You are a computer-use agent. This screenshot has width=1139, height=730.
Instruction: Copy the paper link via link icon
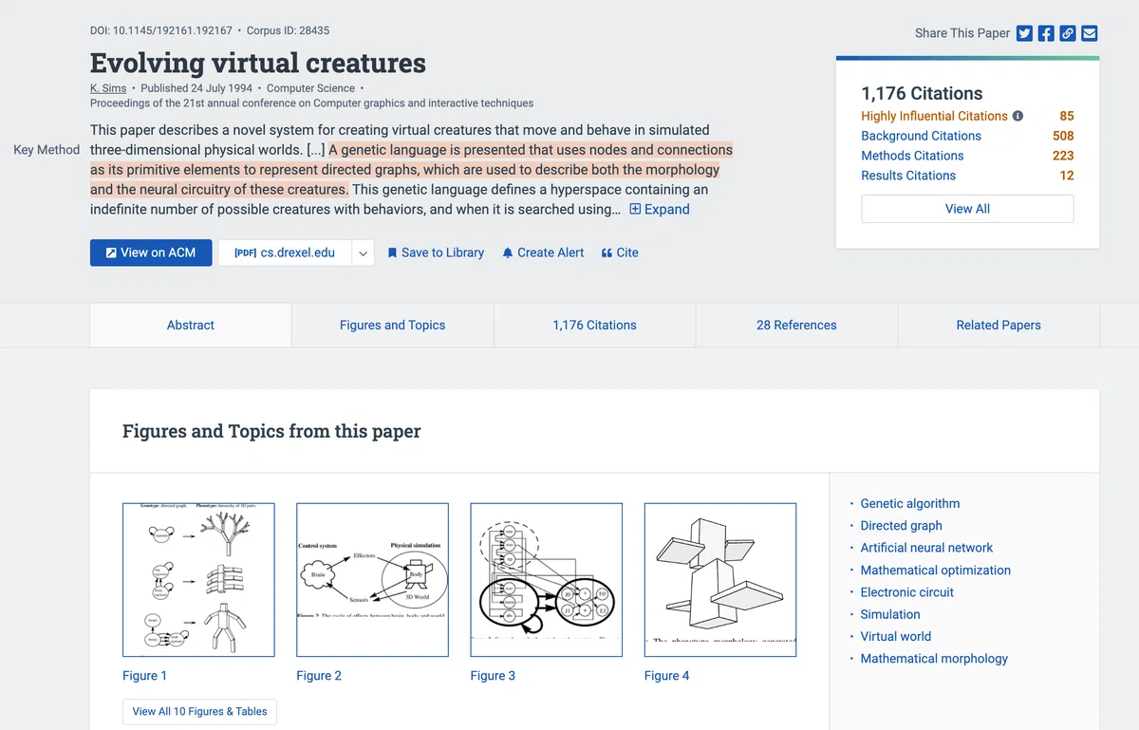pyautogui.click(x=1068, y=33)
